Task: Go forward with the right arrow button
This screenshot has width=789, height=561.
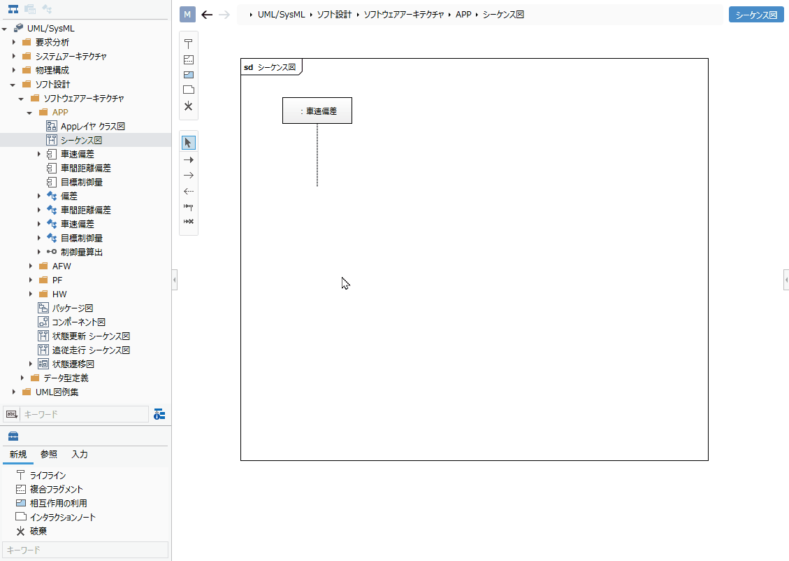Action: 224,15
